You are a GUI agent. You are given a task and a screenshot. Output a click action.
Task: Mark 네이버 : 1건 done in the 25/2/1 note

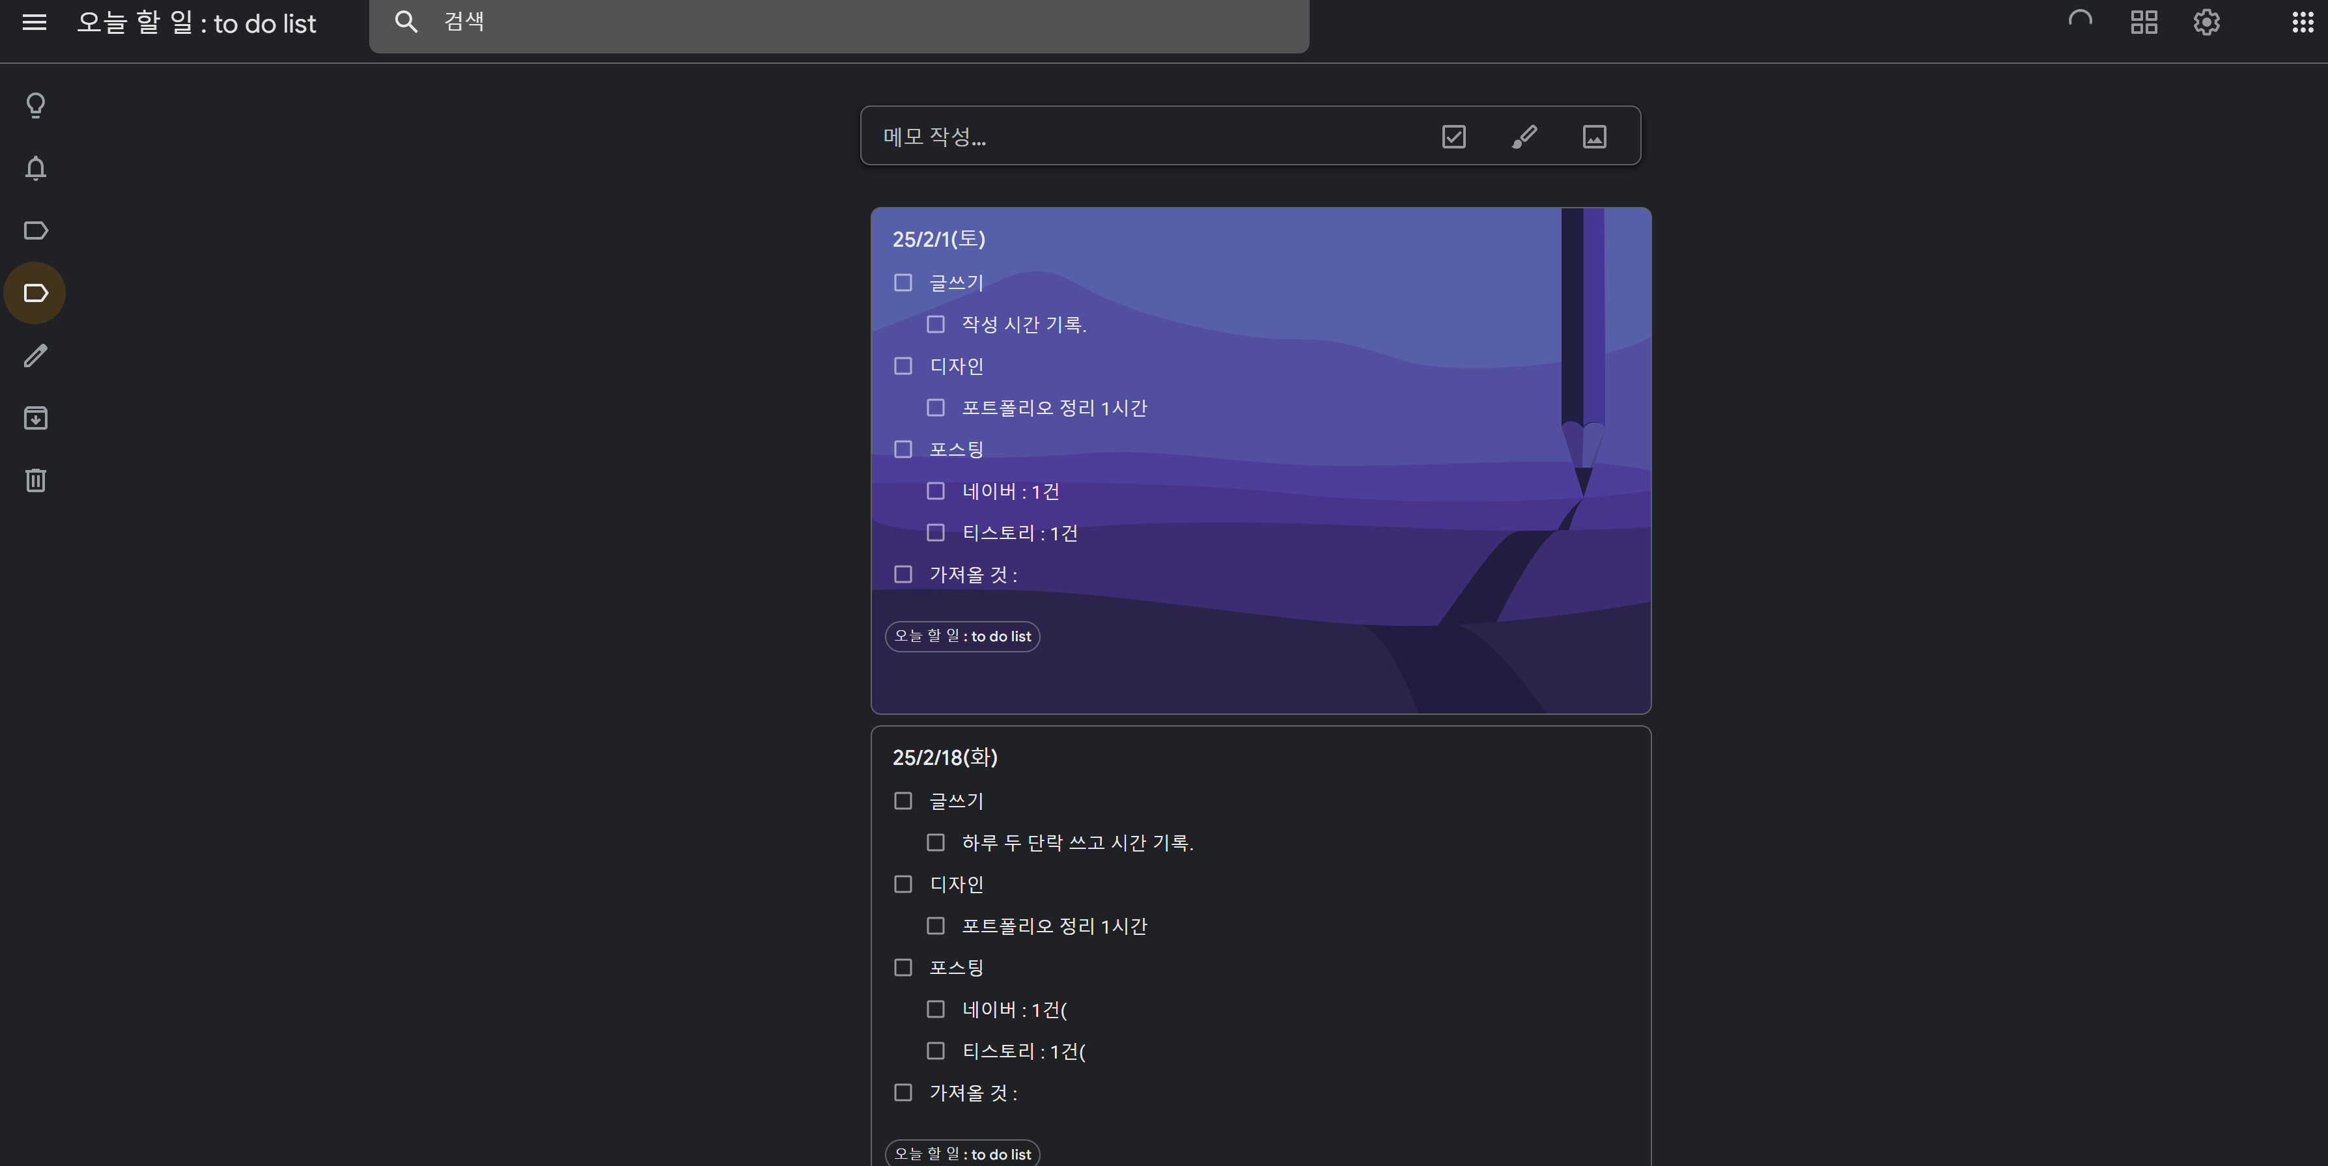click(935, 492)
